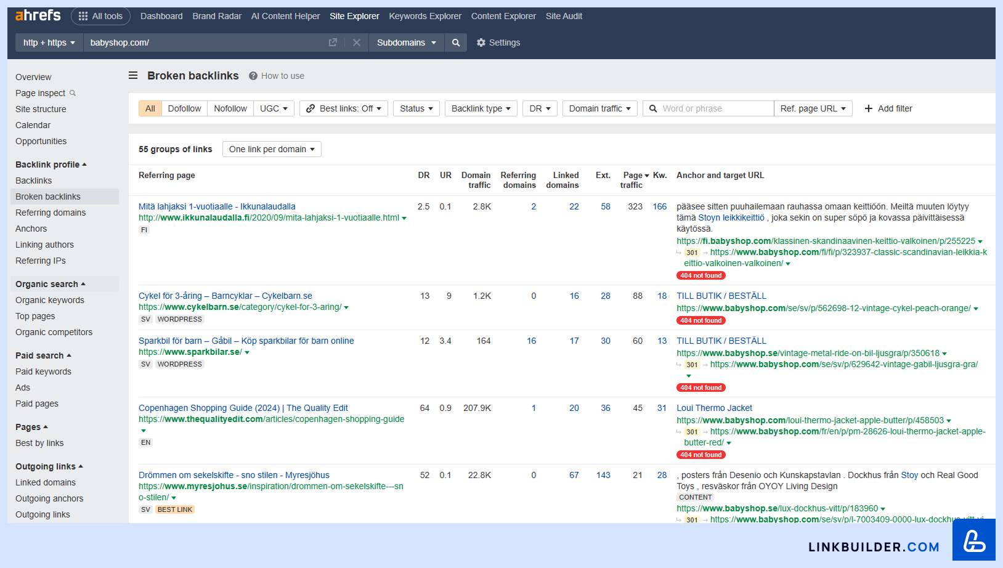Open Site Explorer tab
1003x568 pixels.
coord(354,16)
